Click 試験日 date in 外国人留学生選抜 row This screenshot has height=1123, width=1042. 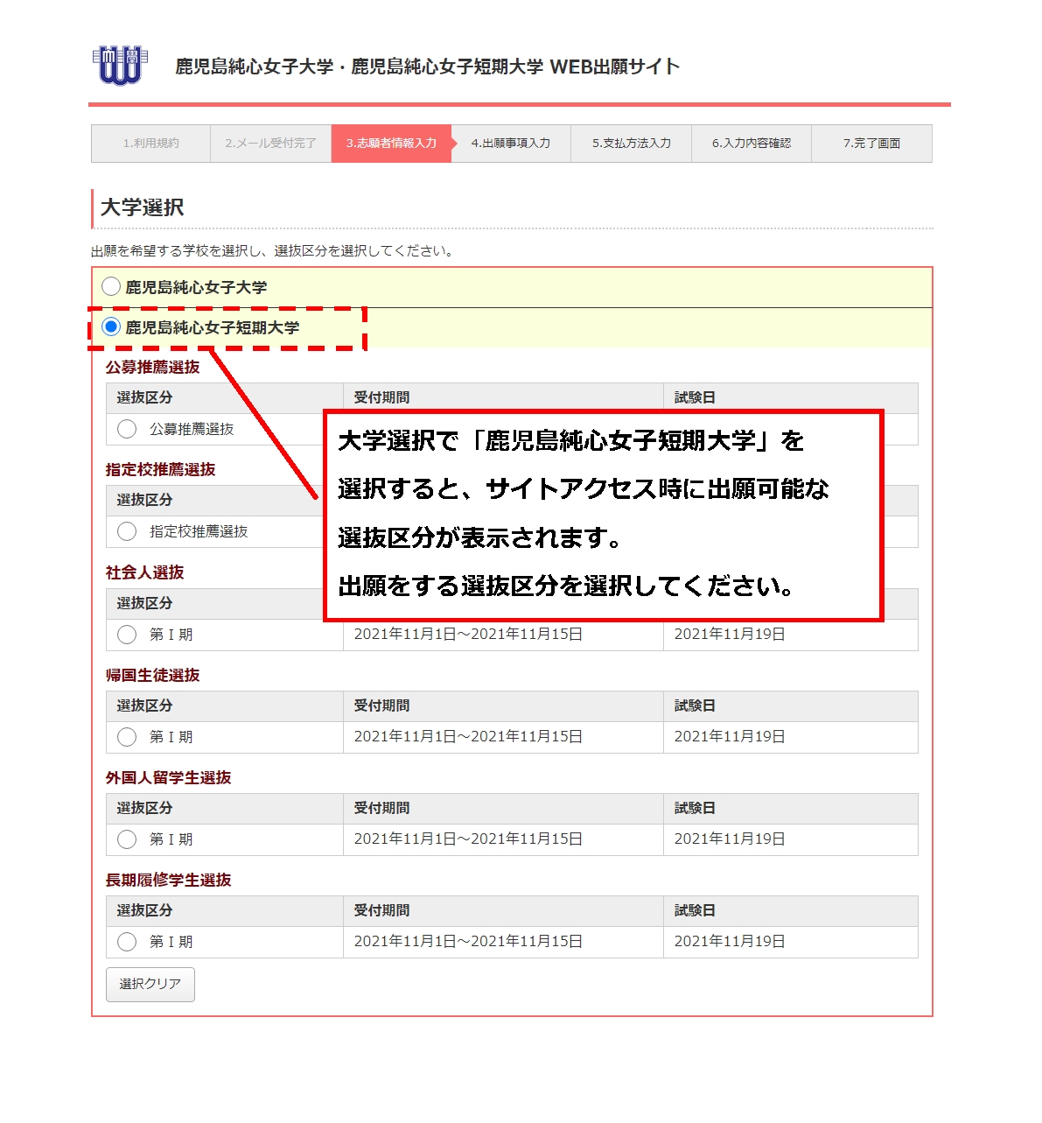[730, 839]
